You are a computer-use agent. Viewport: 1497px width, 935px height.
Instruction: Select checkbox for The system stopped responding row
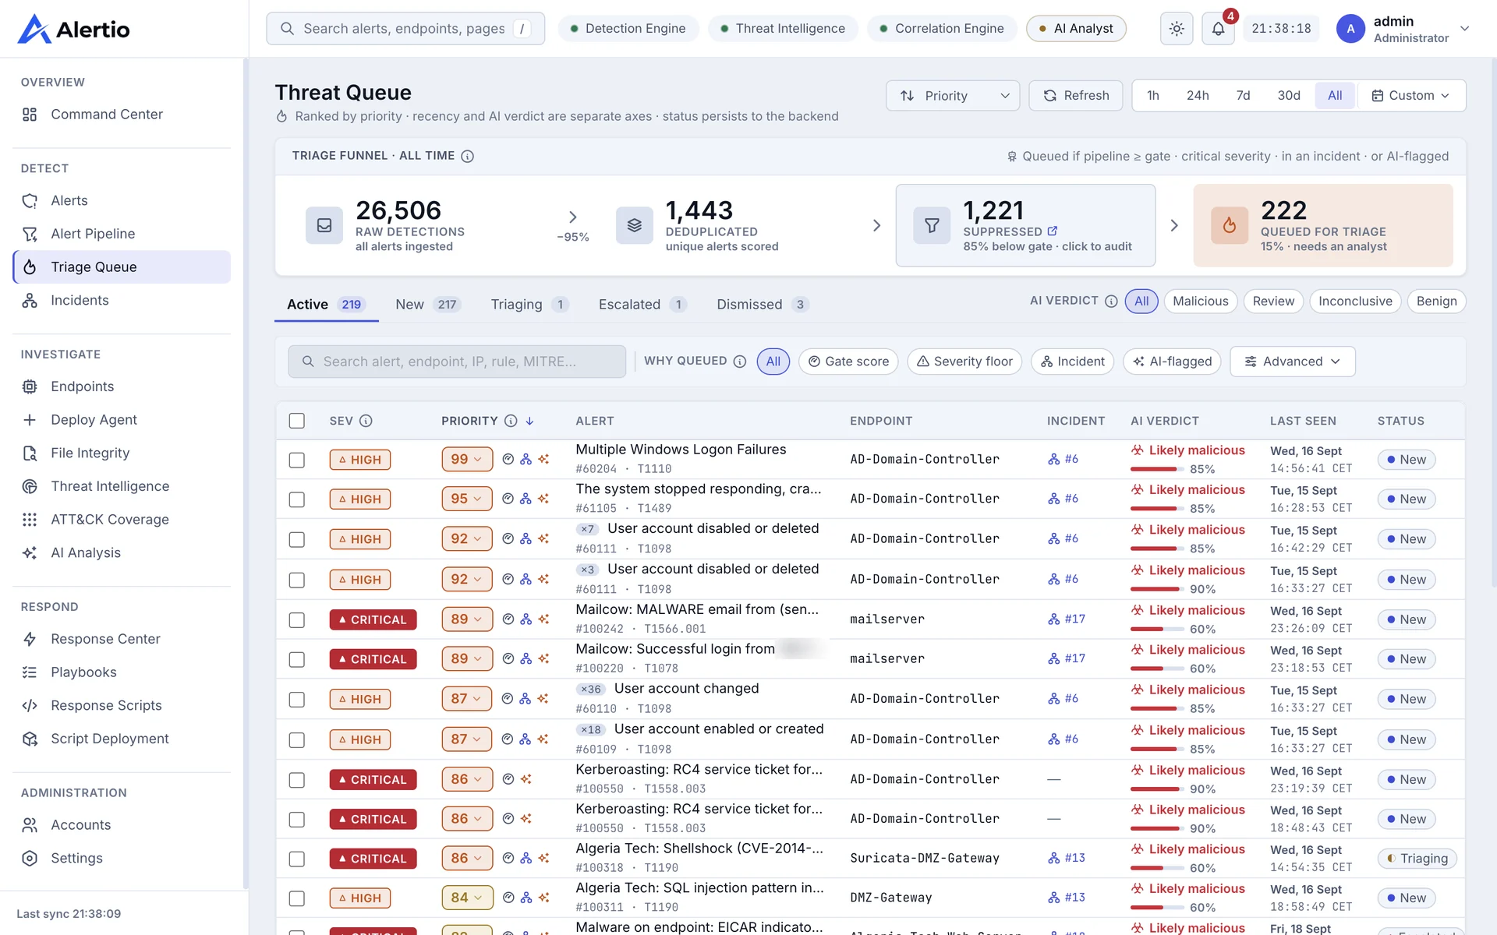(x=297, y=499)
